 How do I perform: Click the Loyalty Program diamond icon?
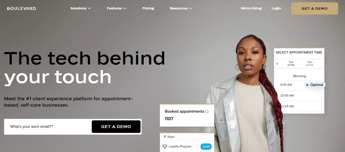[x=165, y=146]
